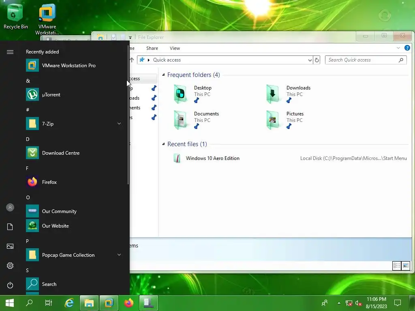
Task: Open the user account icon
Action: [10, 207]
